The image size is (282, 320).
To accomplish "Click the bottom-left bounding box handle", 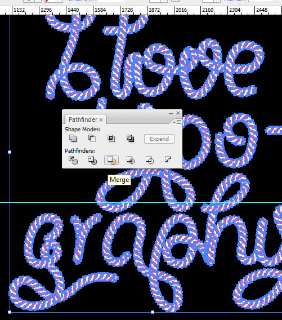I will (x=10, y=312).
